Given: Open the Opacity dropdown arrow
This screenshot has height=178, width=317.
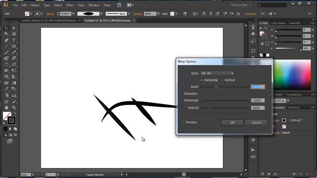Looking at the screenshot, I should click(x=158, y=14).
